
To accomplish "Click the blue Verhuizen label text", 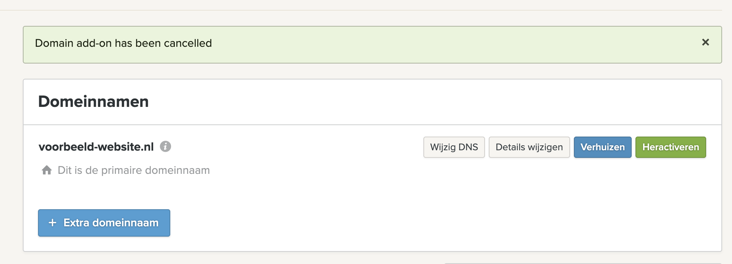I will (x=602, y=147).
